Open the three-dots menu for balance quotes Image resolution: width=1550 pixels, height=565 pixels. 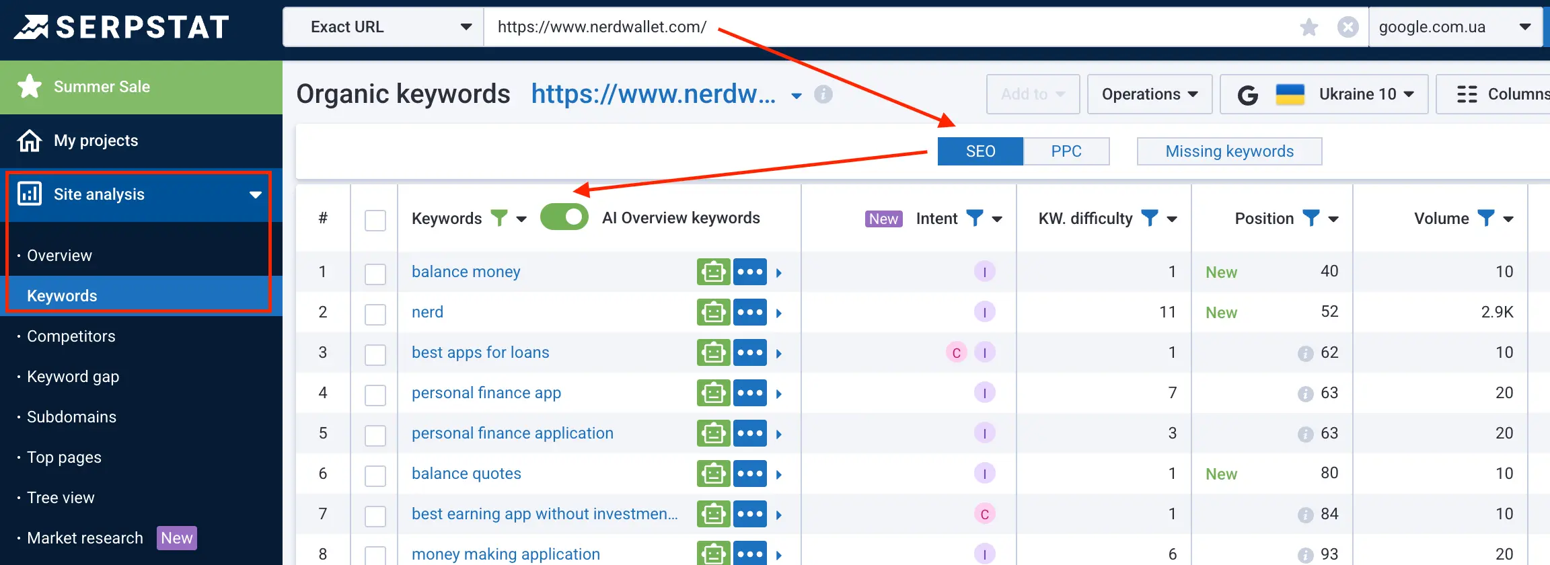point(750,474)
